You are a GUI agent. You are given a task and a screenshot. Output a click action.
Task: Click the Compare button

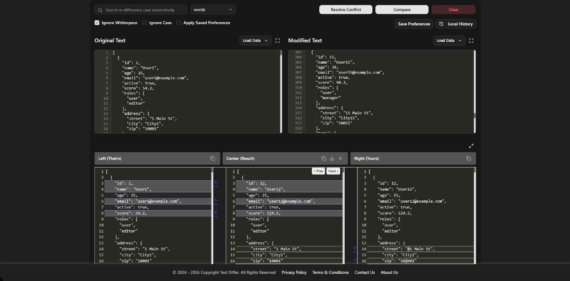tap(402, 9)
